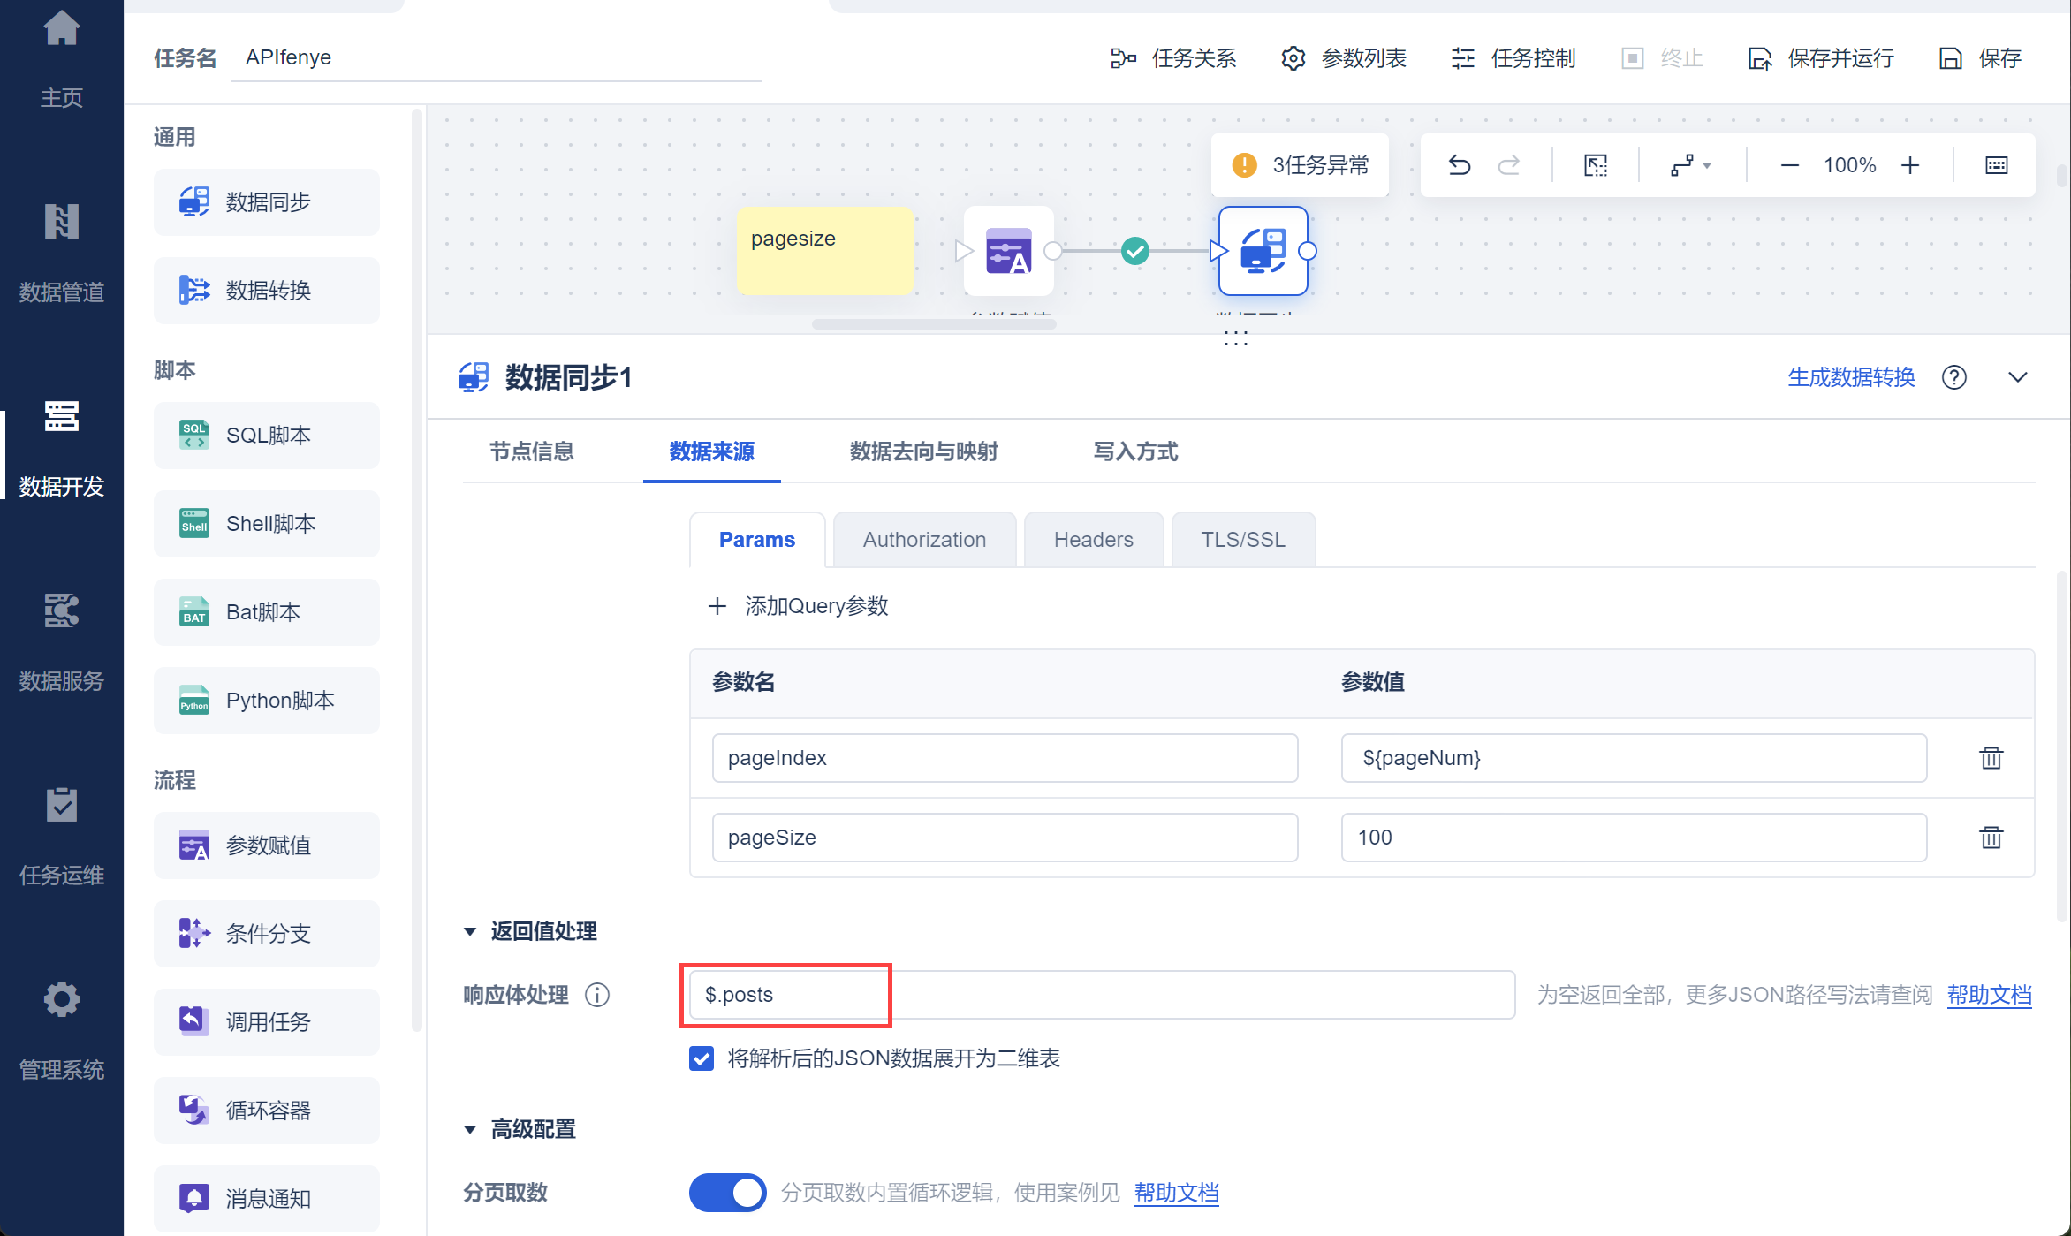Open help question mark icon
2071x1236 pixels.
(1953, 377)
